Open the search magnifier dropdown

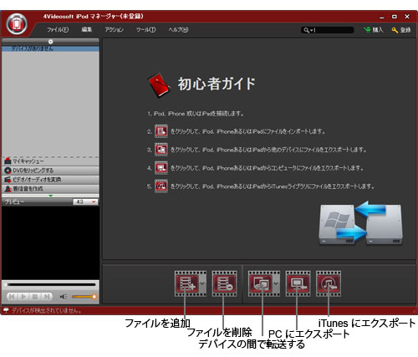[x=308, y=30]
